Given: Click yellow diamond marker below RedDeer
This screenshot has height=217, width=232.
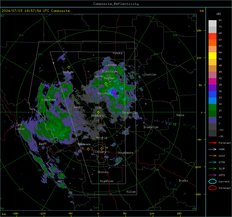Looking at the screenshot, I should click(x=106, y=84).
